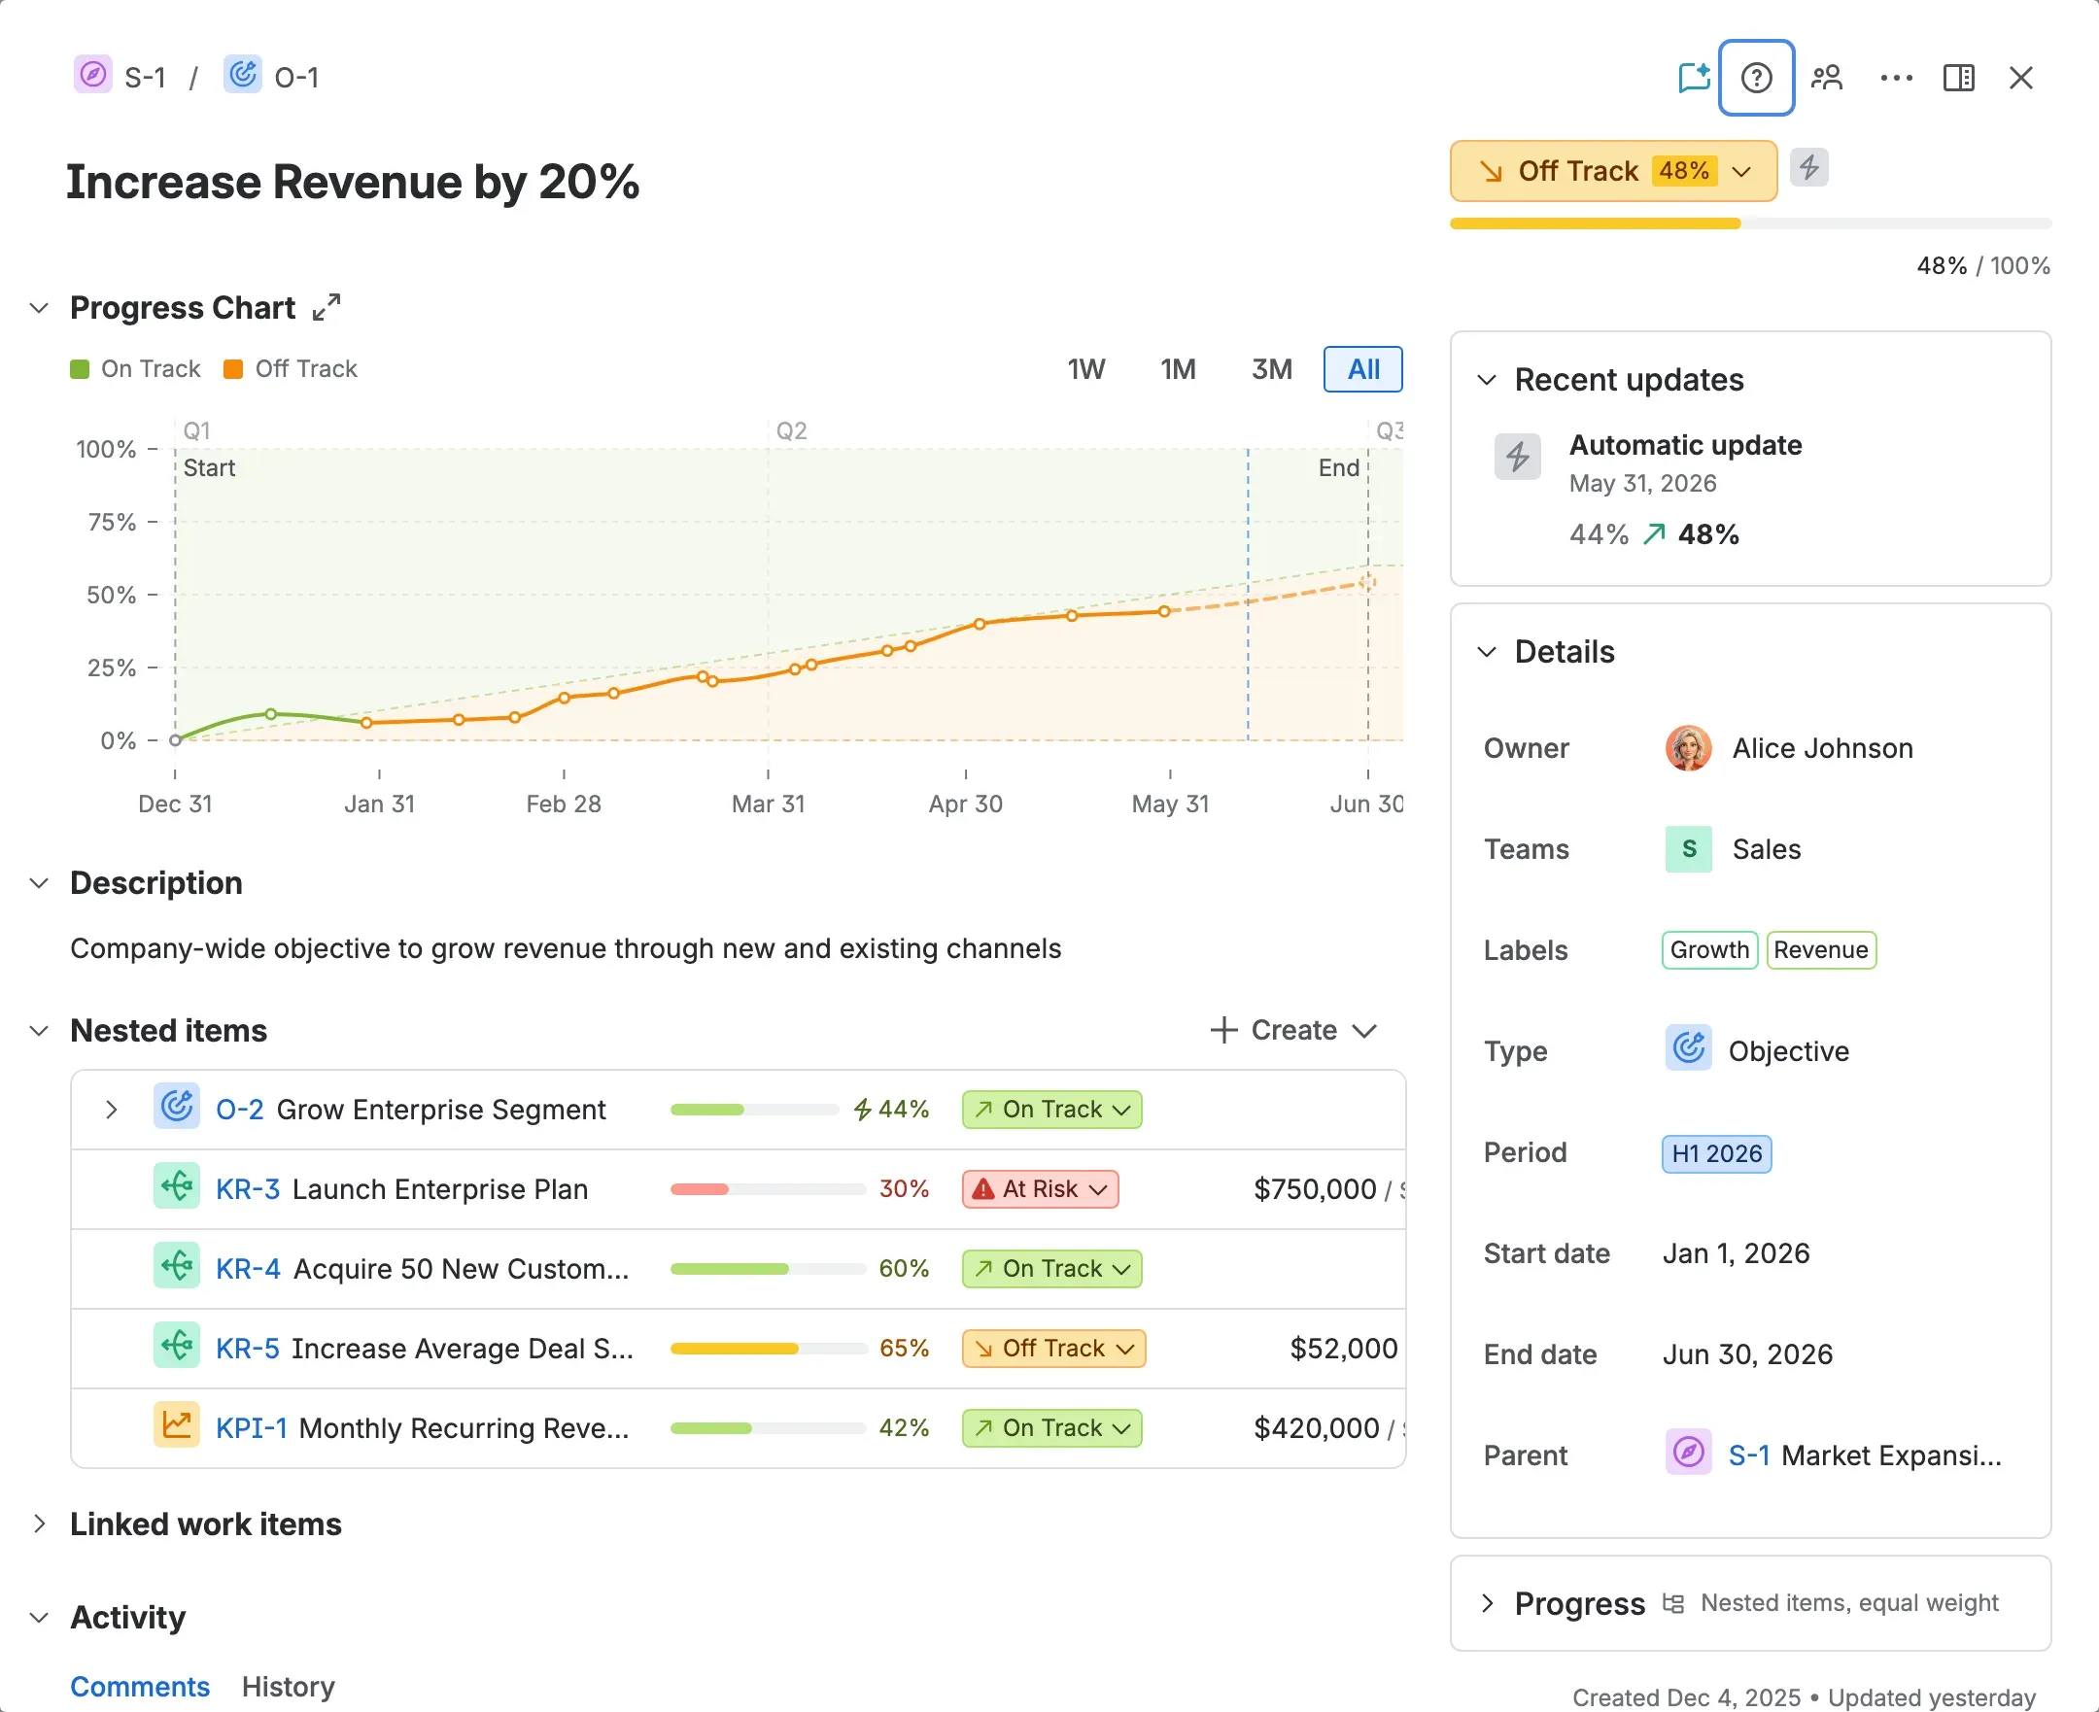Expand the O-2 Grow Enterprise Segment row
The image size is (2099, 1712).
coord(111,1110)
